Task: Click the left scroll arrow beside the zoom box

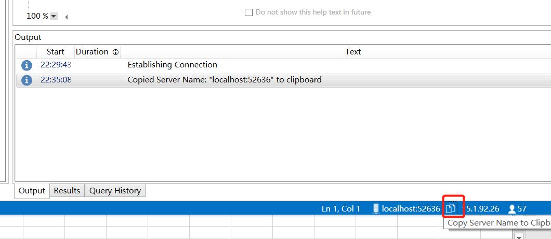Action: 67,17
